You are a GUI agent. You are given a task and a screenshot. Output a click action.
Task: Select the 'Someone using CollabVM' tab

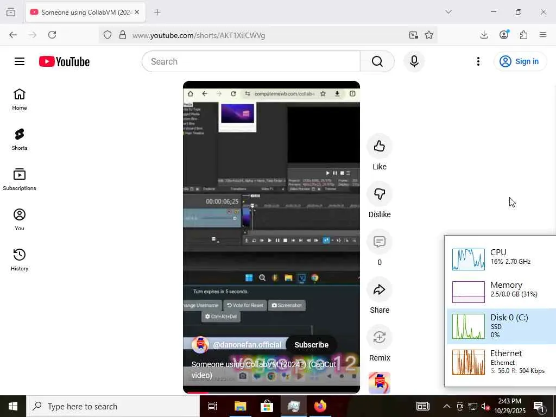coord(85,12)
